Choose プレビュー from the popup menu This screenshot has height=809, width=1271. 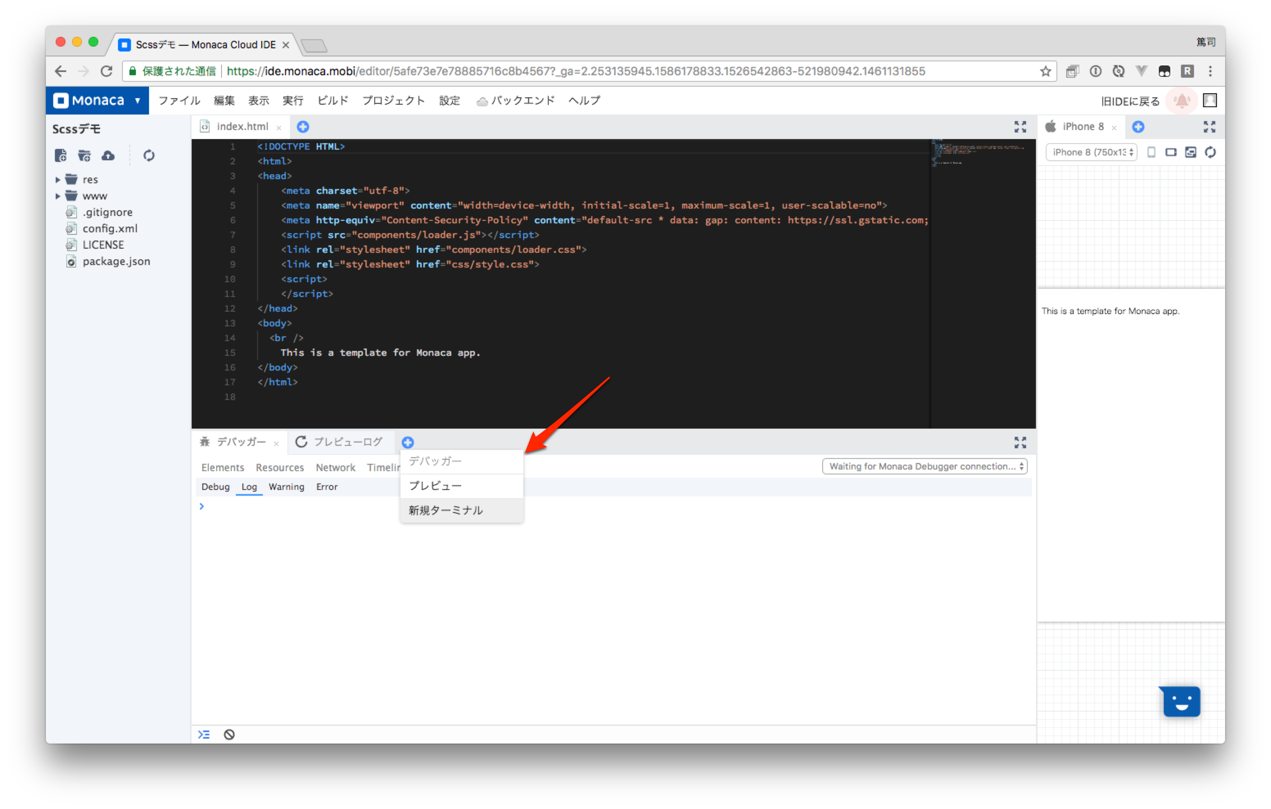[x=462, y=486]
